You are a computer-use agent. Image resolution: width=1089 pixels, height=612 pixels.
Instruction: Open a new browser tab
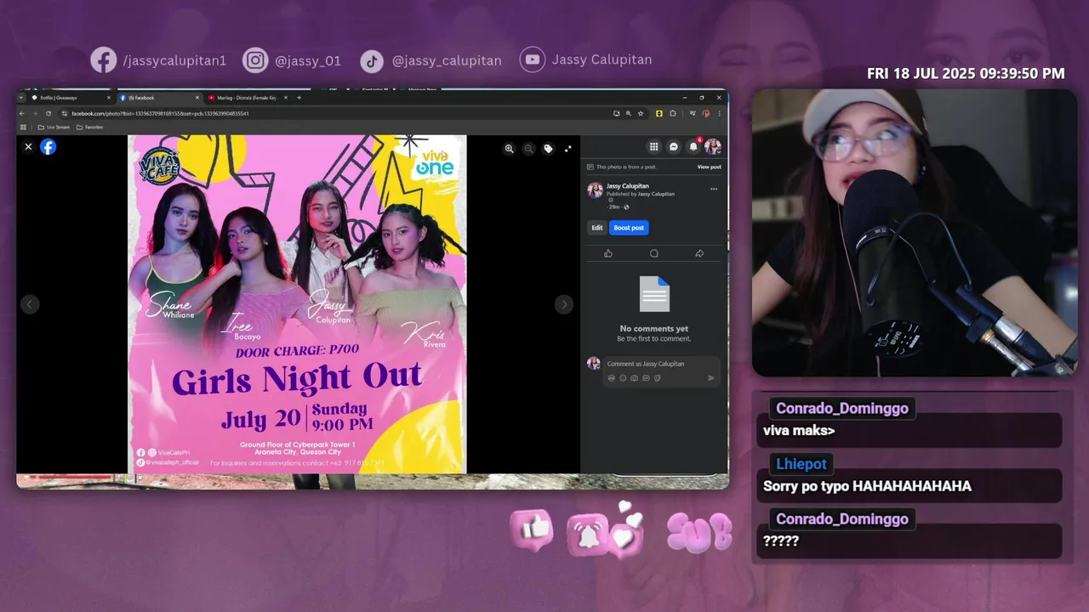click(x=299, y=98)
